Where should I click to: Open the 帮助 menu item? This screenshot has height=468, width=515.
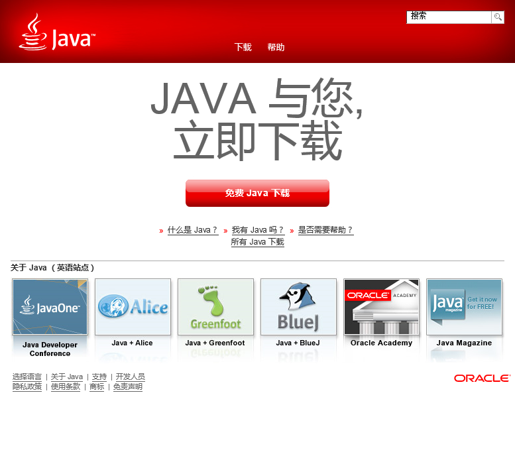pos(276,47)
